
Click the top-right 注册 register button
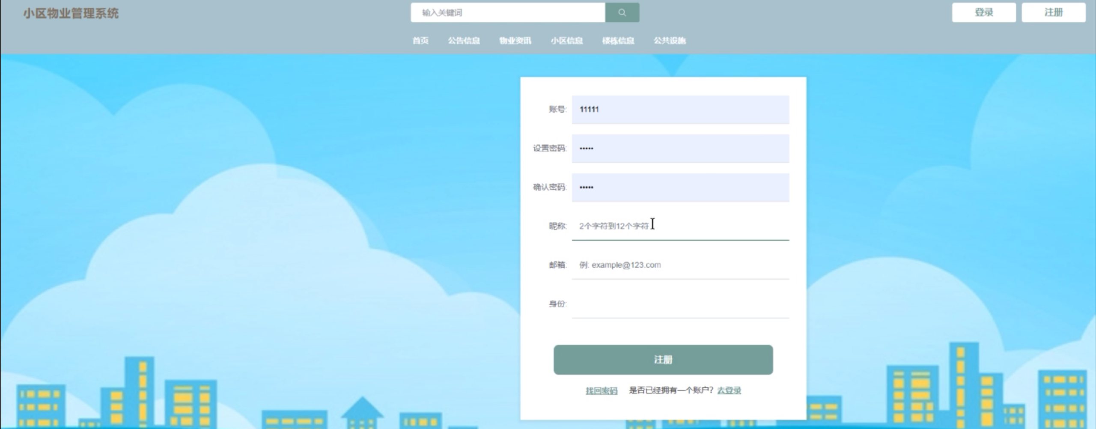(1054, 12)
